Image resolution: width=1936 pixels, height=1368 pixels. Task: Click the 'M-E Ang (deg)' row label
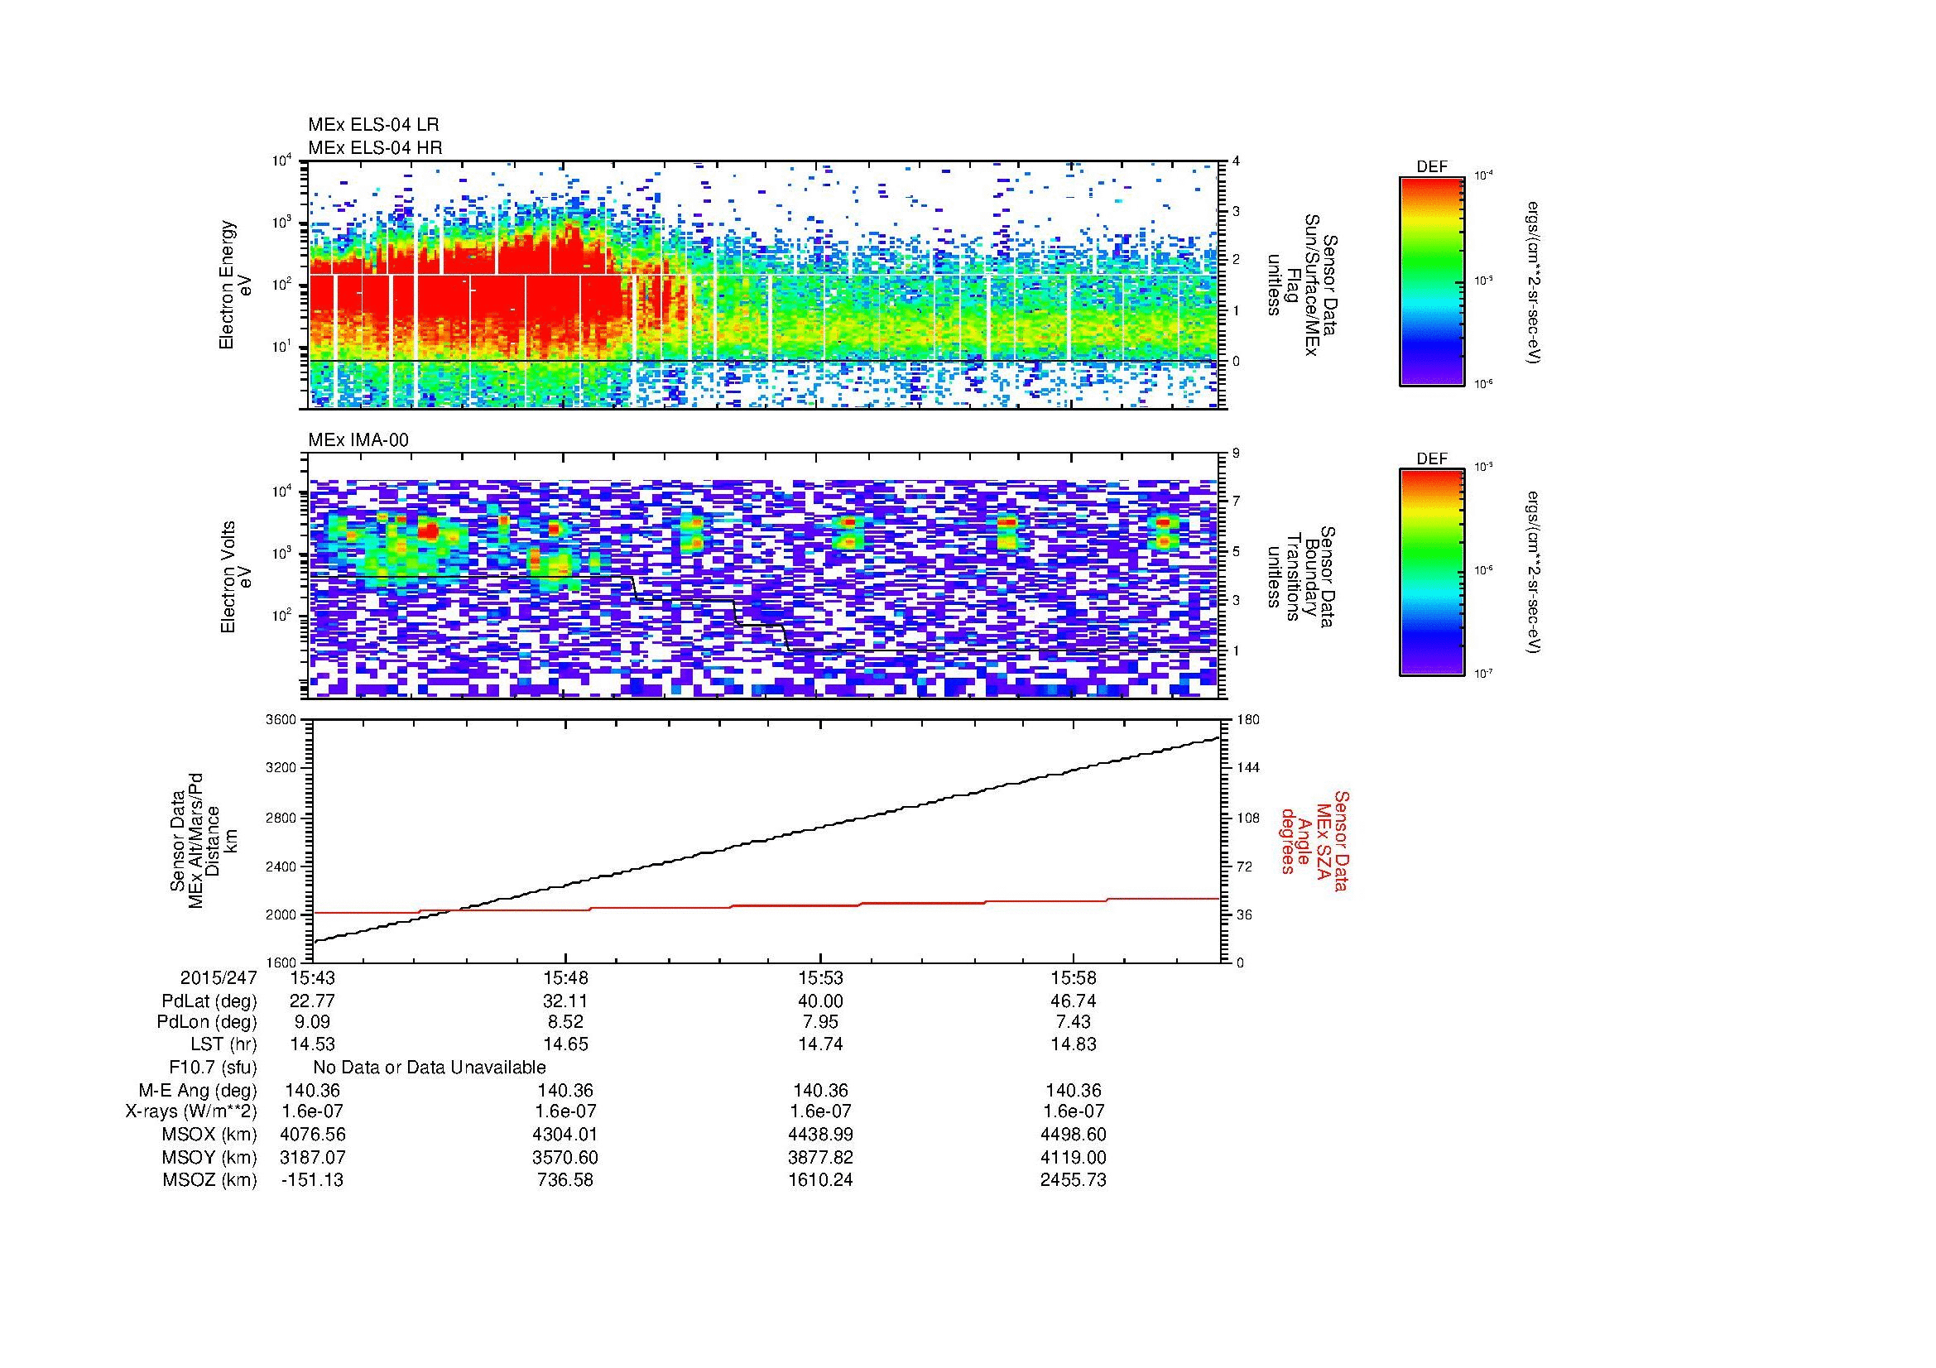click(197, 1091)
